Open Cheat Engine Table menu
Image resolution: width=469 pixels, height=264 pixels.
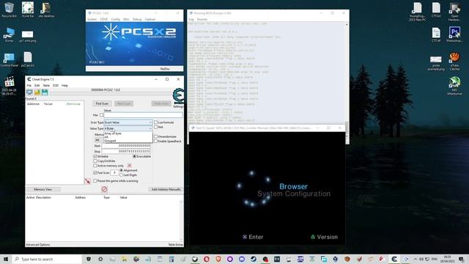[x=46, y=85]
